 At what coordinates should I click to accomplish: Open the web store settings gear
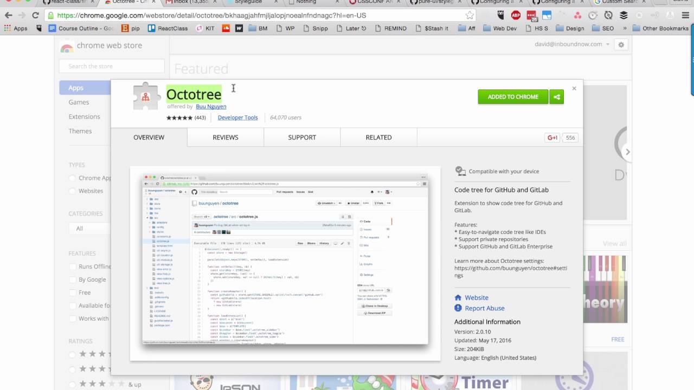621,44
